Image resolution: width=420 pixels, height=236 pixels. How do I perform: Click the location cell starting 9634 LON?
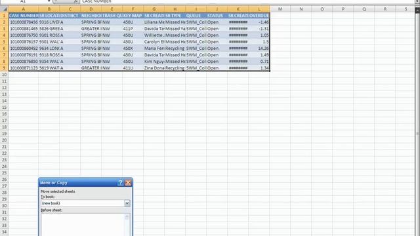pyautogui.click(x=49, y=48)
